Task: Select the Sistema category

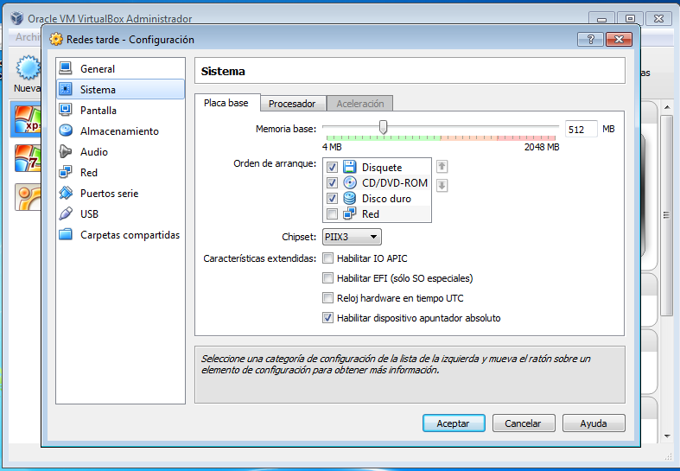Action: click(x=120, y=89)
